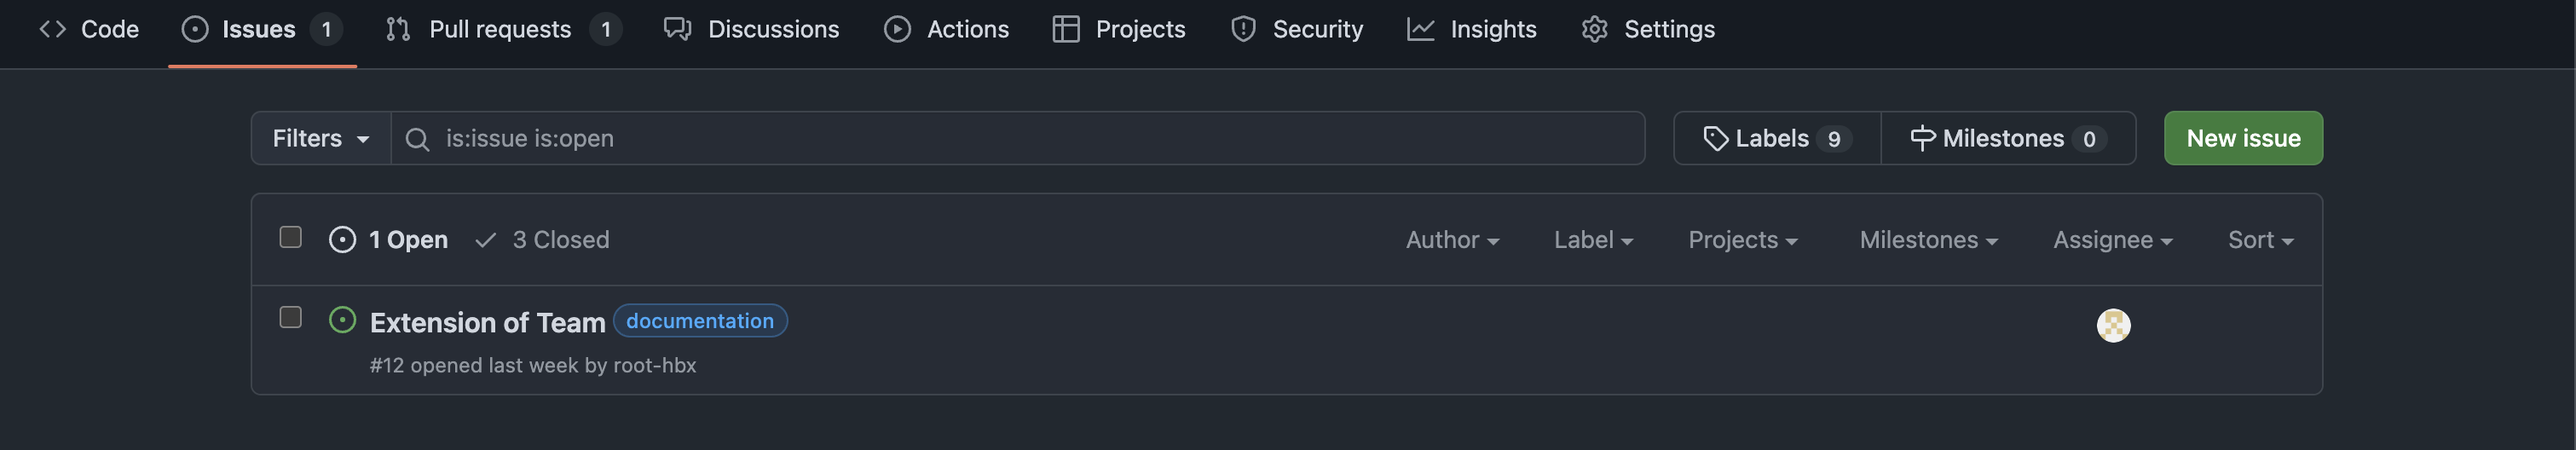This screenshot has width=2576, height=450.
Task: Click the open issue status icon for Extension of Team
Action: 342,320
